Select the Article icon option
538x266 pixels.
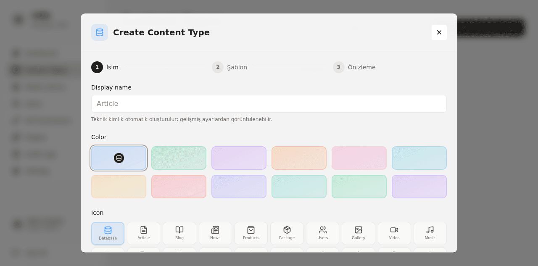pyautogui.click(x=143, y=233)
